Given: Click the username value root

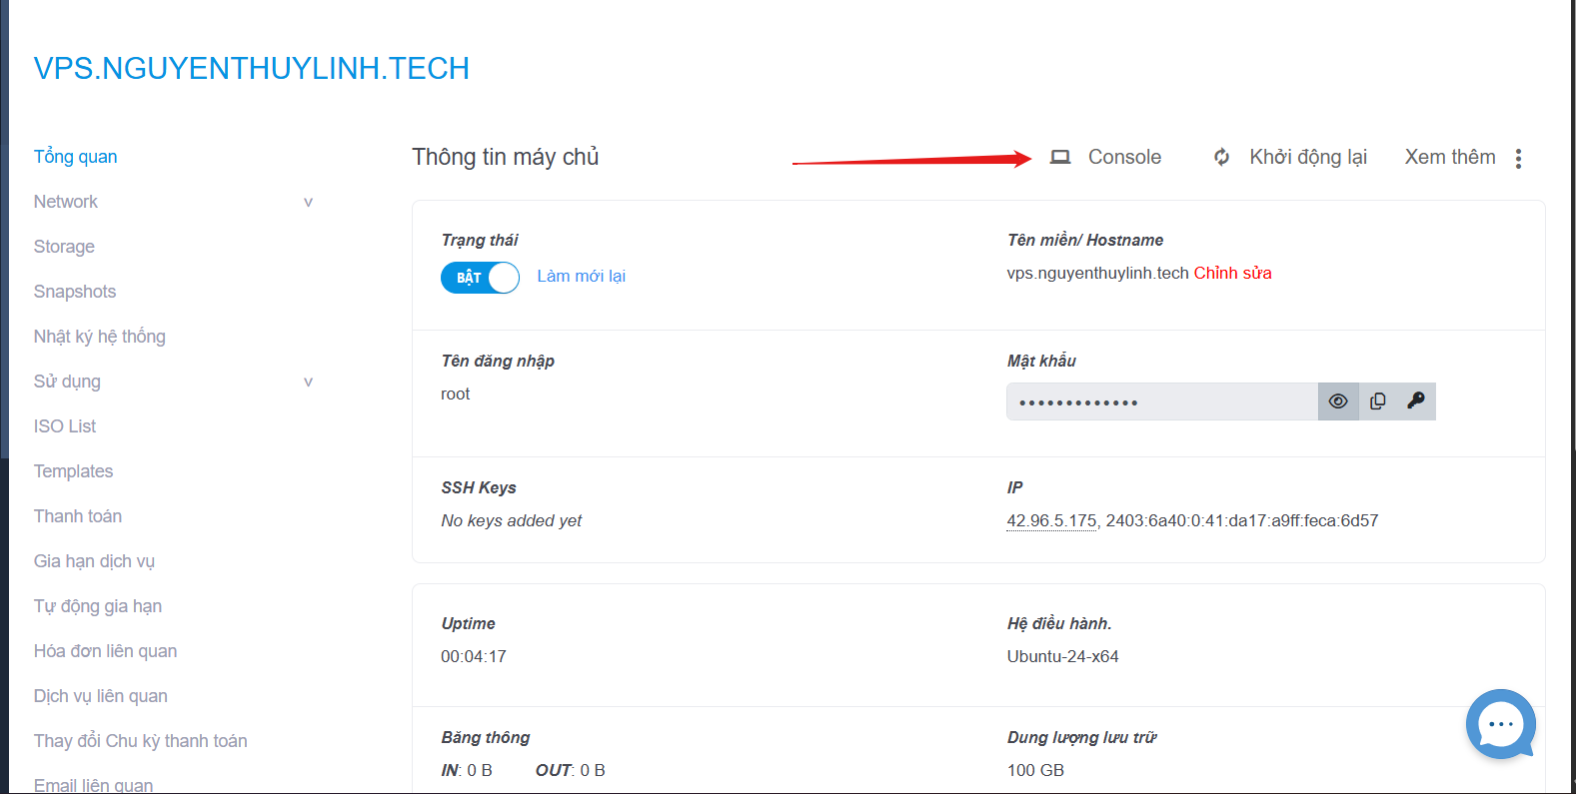Looking at the screenshot, I should tap(455, 394).
